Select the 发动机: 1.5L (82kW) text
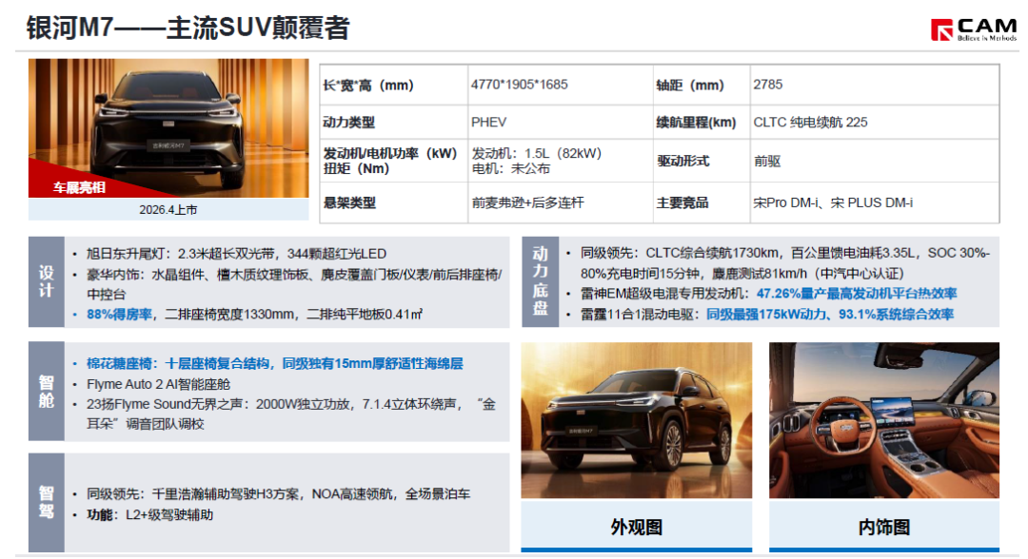1028x559 pixels. (x=536, y=153)
